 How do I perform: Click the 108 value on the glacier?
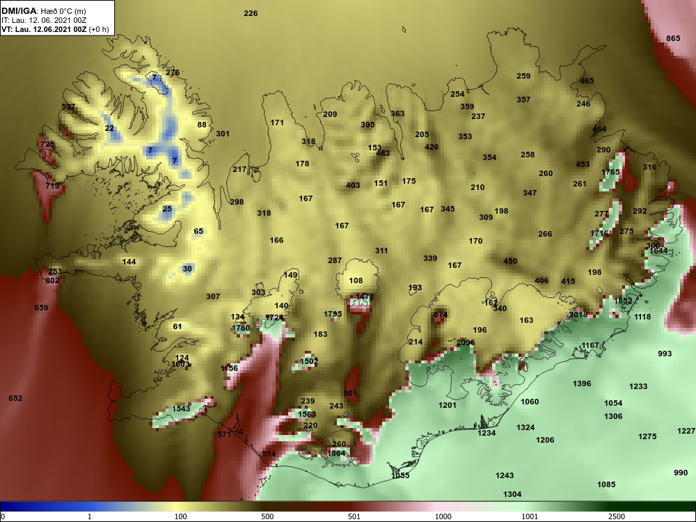356,280
